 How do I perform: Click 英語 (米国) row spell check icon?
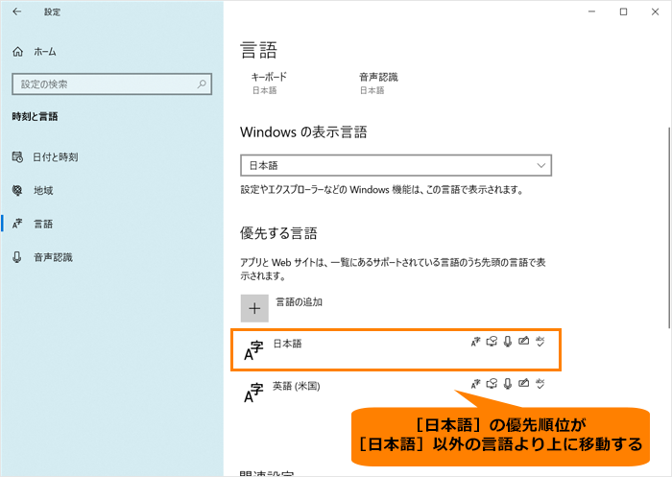tap(540, 384)
